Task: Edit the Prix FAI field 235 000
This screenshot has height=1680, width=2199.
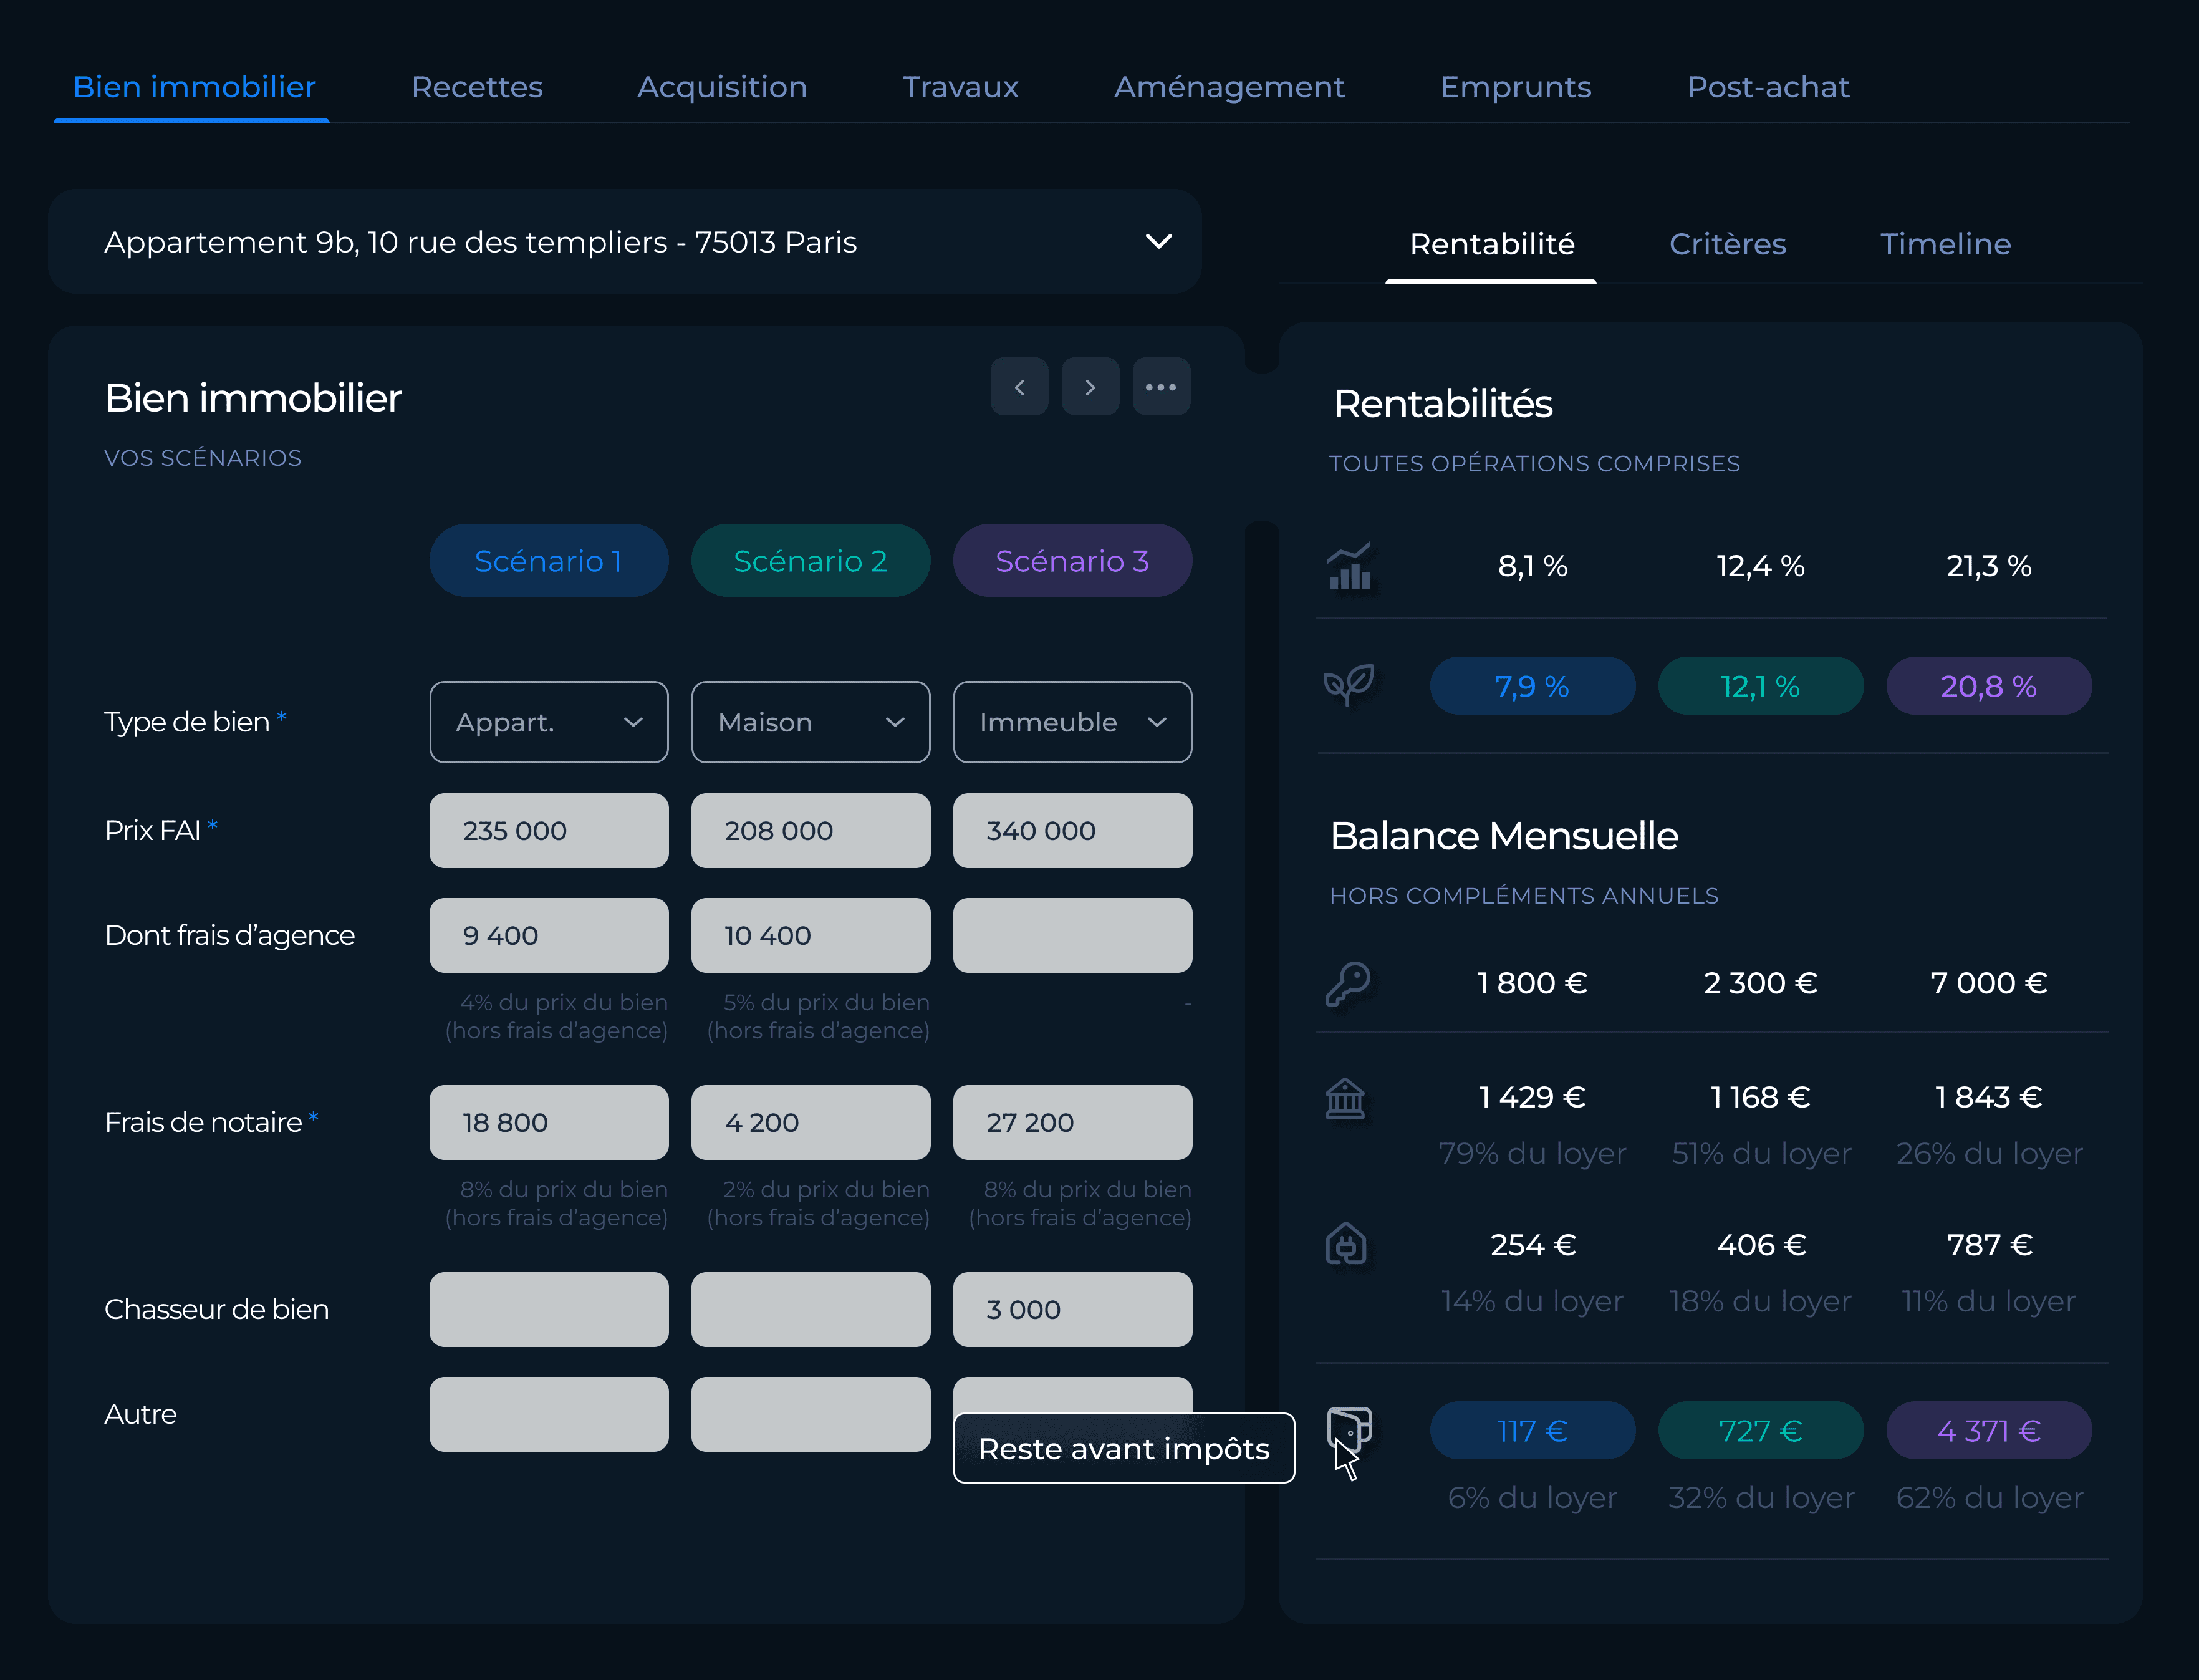Action: [x=549, y=831]
